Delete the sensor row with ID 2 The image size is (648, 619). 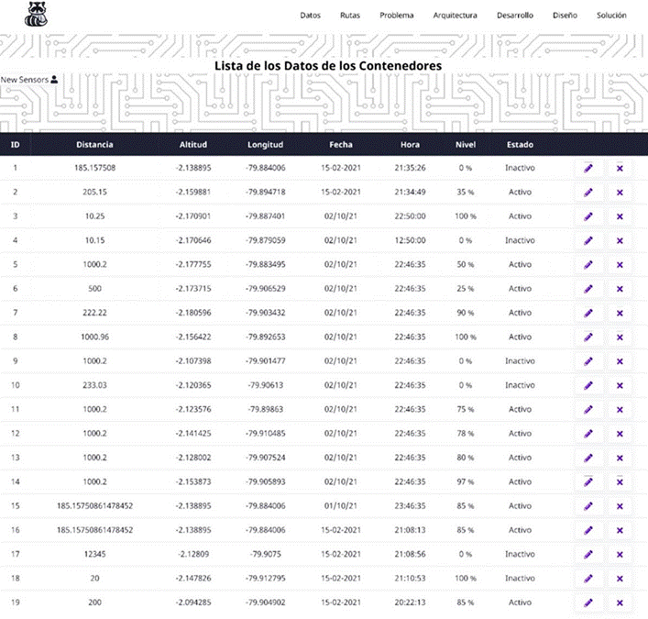click(620, 192)
